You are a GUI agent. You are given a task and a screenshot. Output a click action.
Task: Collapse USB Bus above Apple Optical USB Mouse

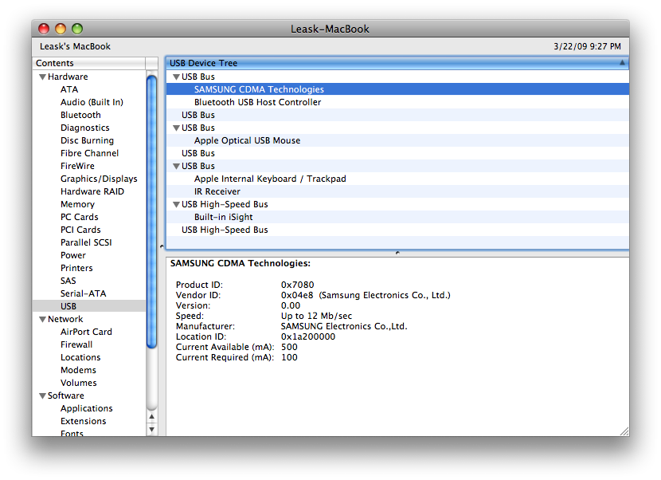click(177, 128)
